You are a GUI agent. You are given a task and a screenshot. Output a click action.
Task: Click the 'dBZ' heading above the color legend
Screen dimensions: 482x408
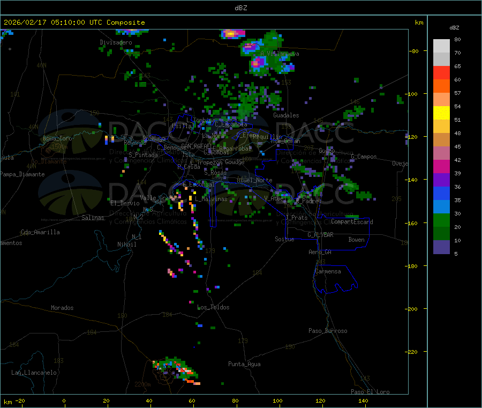coord(454,28)
